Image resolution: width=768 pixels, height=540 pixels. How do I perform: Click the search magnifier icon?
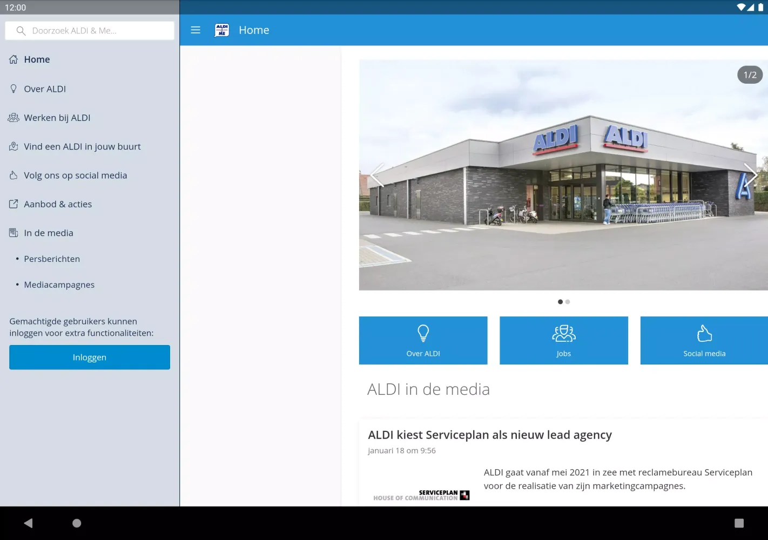(21, 31)
